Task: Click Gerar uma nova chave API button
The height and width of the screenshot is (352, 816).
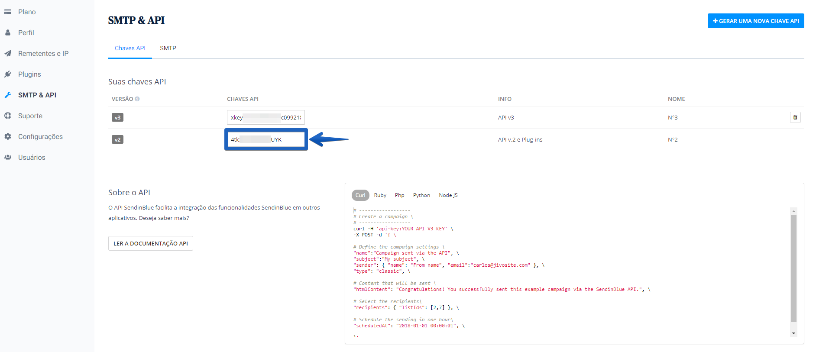Action: [x=756, y=21]
